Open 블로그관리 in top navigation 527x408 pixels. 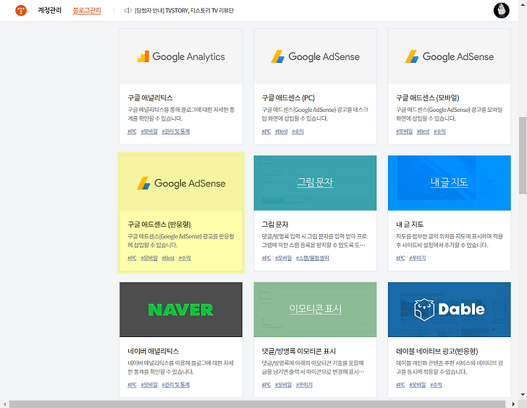point(86,10)
